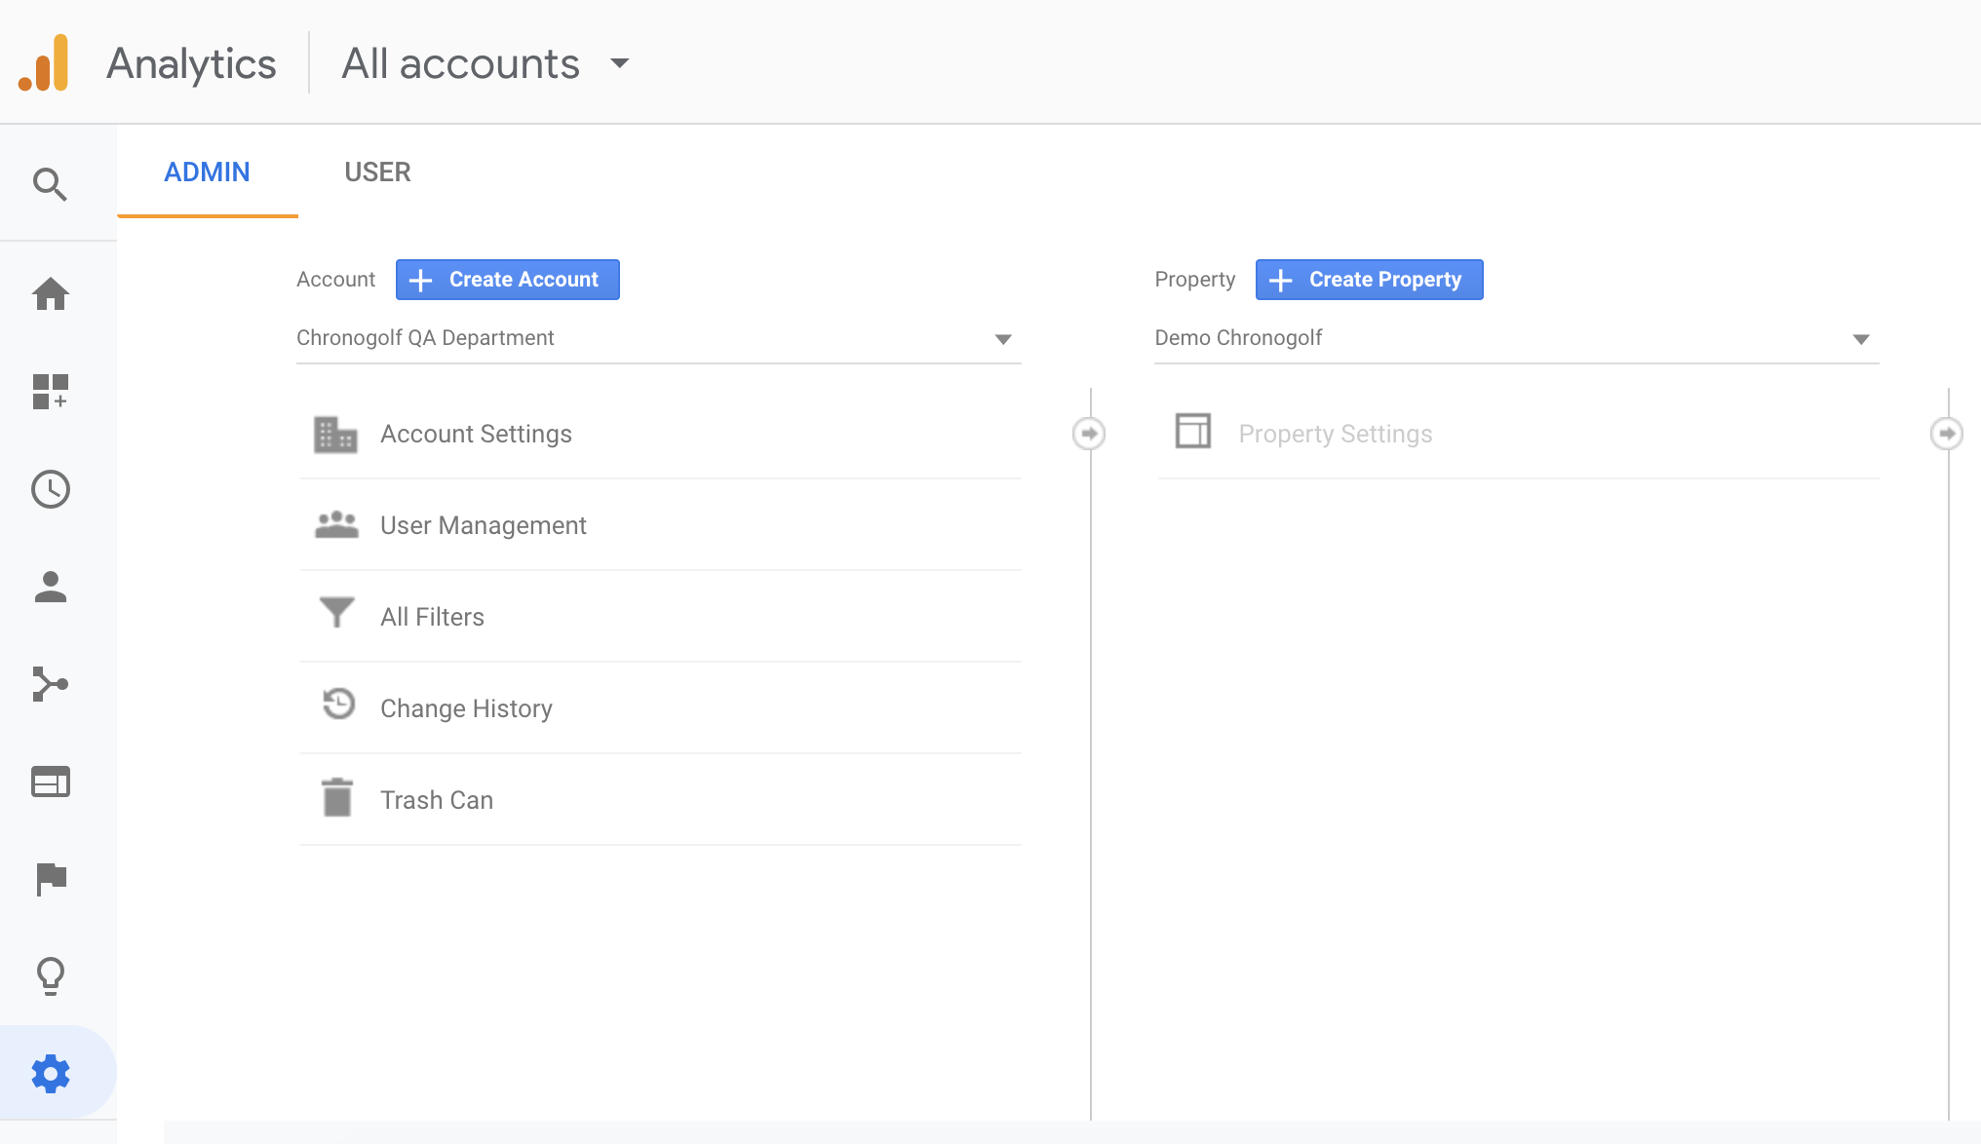Open Discover lightbulb icon in sidebar

[x=50, y=975]
